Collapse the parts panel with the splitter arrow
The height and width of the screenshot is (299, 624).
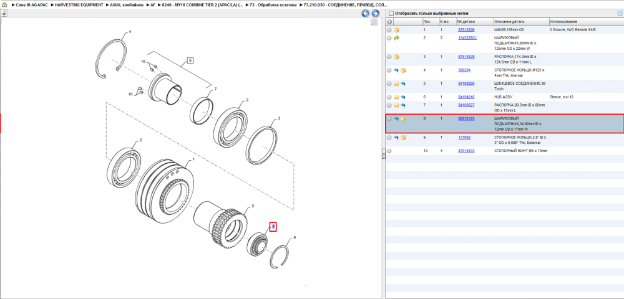(384, 153)
